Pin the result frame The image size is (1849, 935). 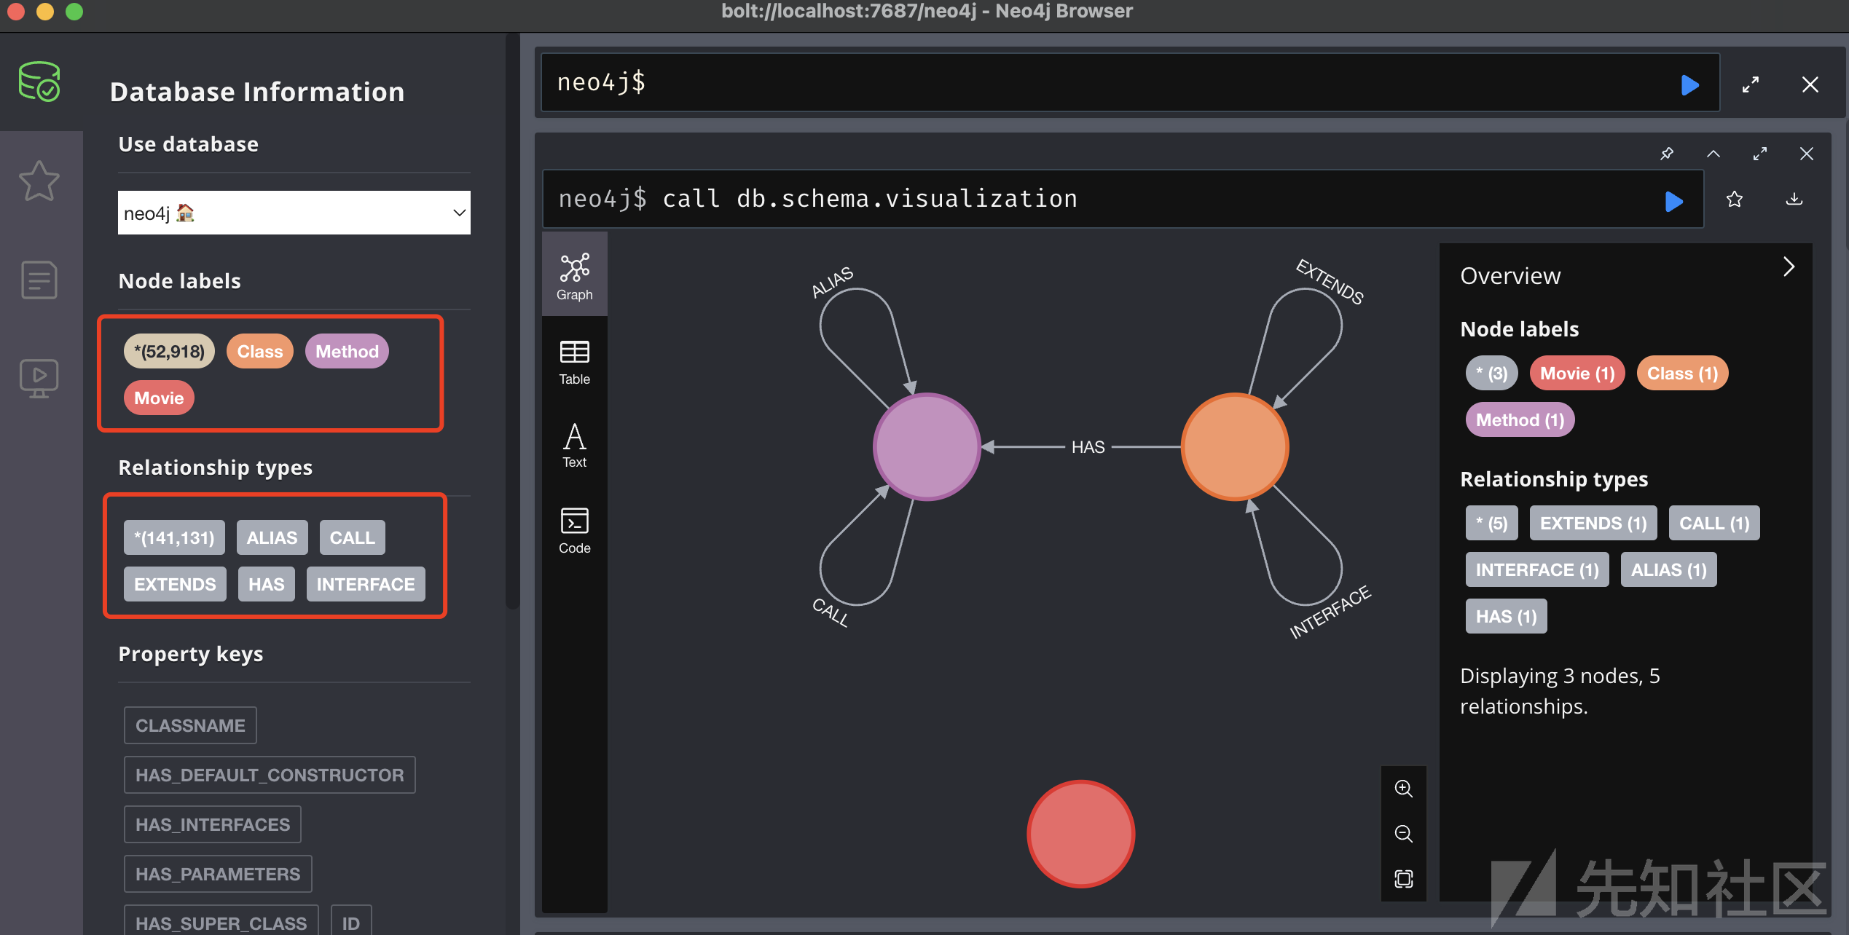pos(1667,154)
